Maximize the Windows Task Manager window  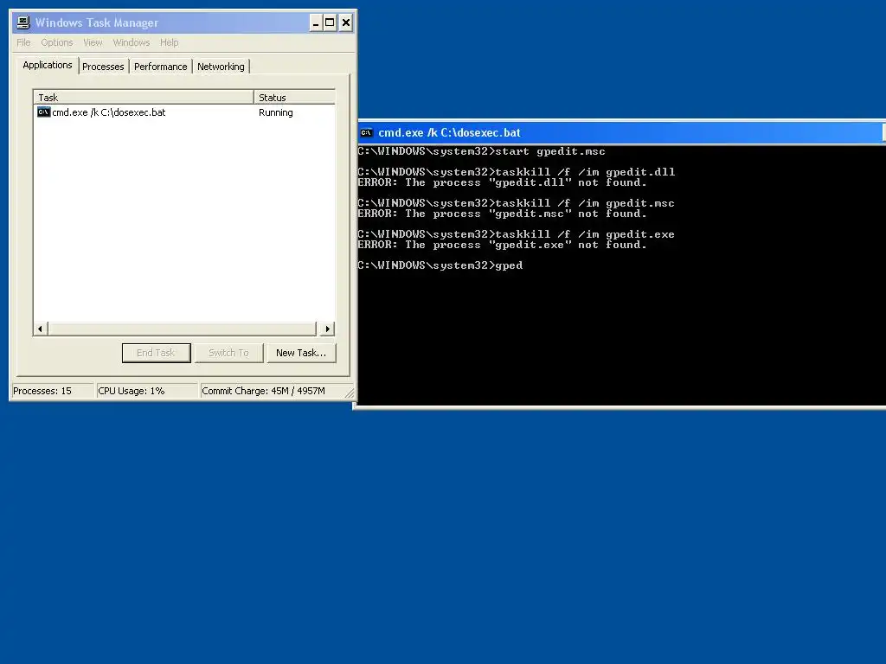330,22
